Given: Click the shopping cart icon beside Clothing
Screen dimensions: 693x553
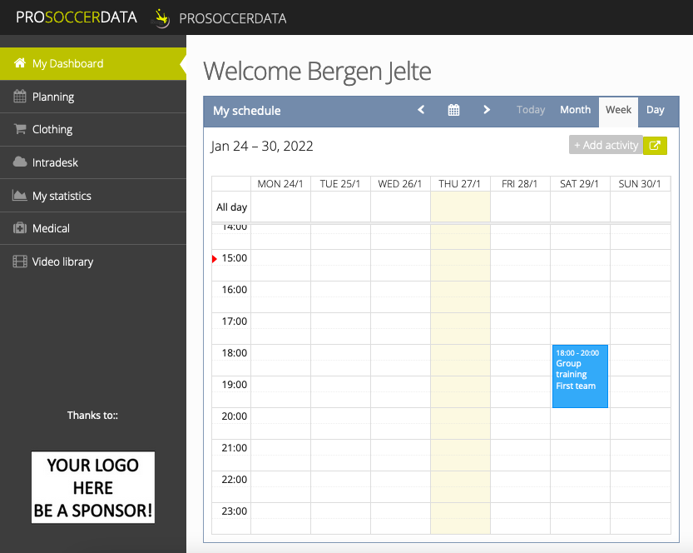Looking at the screenshot, I should click(19, 129).
